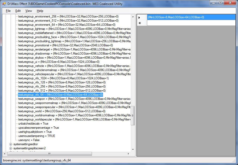Click the application icon in the title bar
The image size is (238, 165).
click(4, 4)
